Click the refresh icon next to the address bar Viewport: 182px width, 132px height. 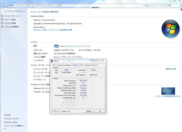(147, 5)
